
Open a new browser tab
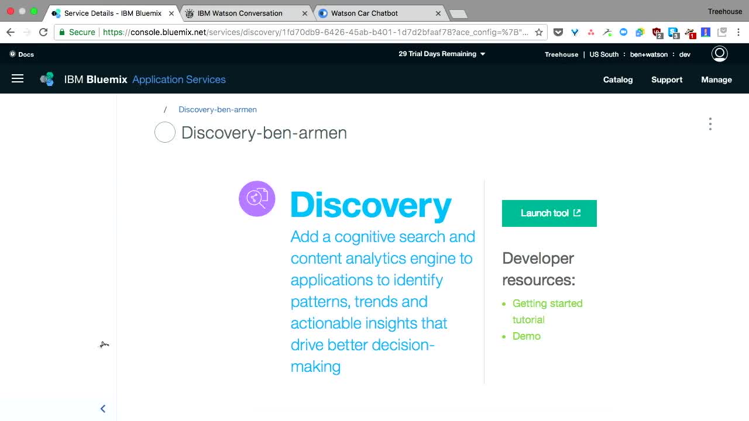click(x=458, y=14)
